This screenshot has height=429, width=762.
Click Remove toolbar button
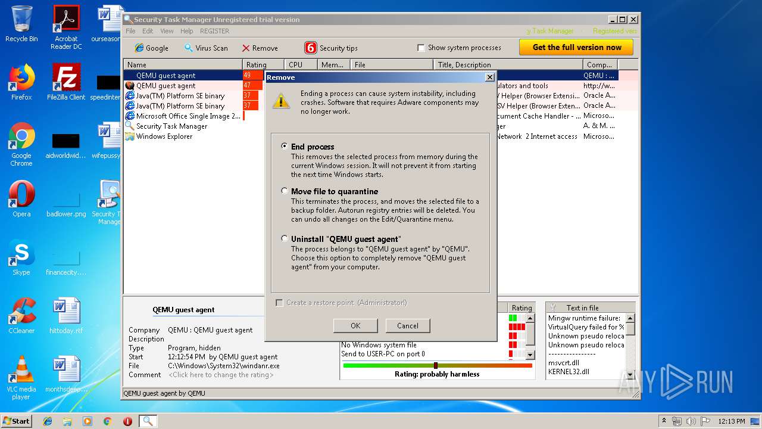tap(260, 48)
